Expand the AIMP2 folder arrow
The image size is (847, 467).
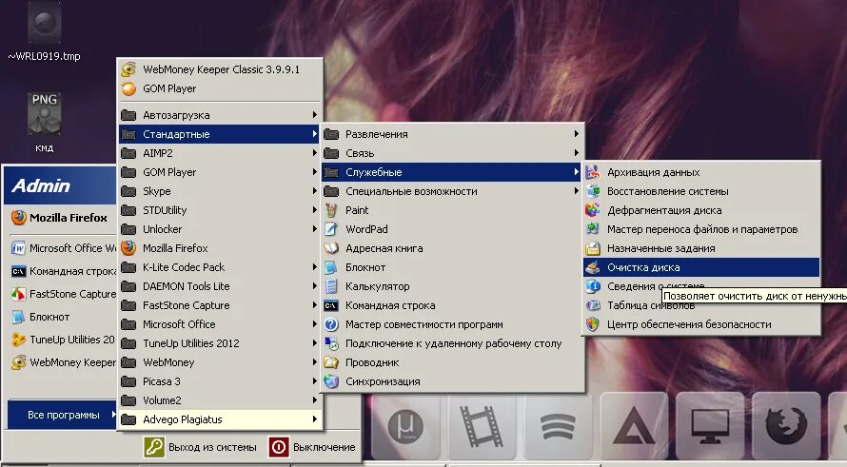click(314, 153)
